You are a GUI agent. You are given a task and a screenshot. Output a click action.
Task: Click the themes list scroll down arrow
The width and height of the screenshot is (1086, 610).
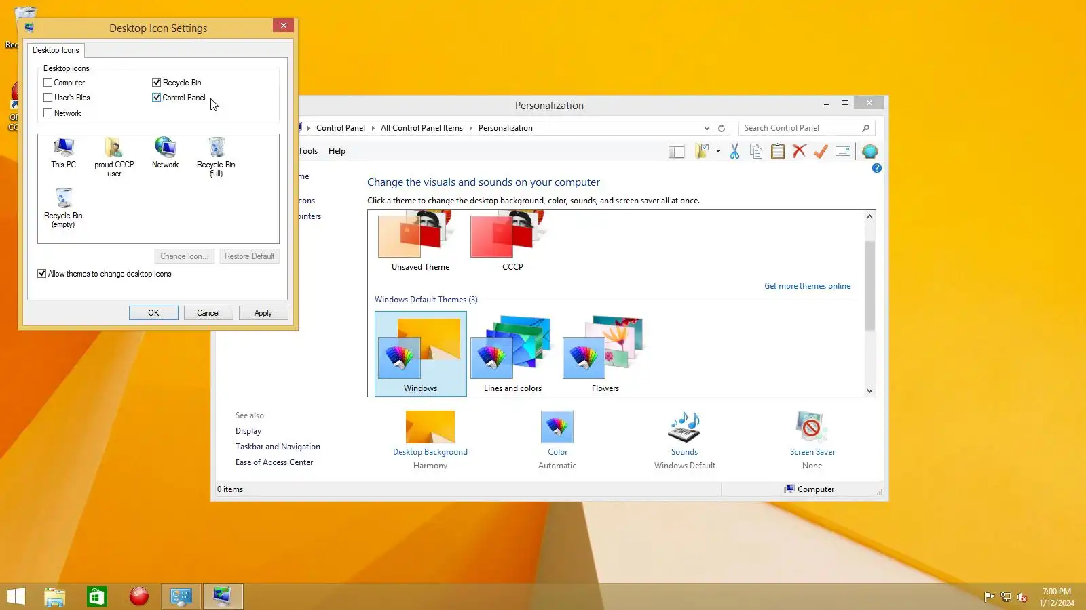pos(869,390)
